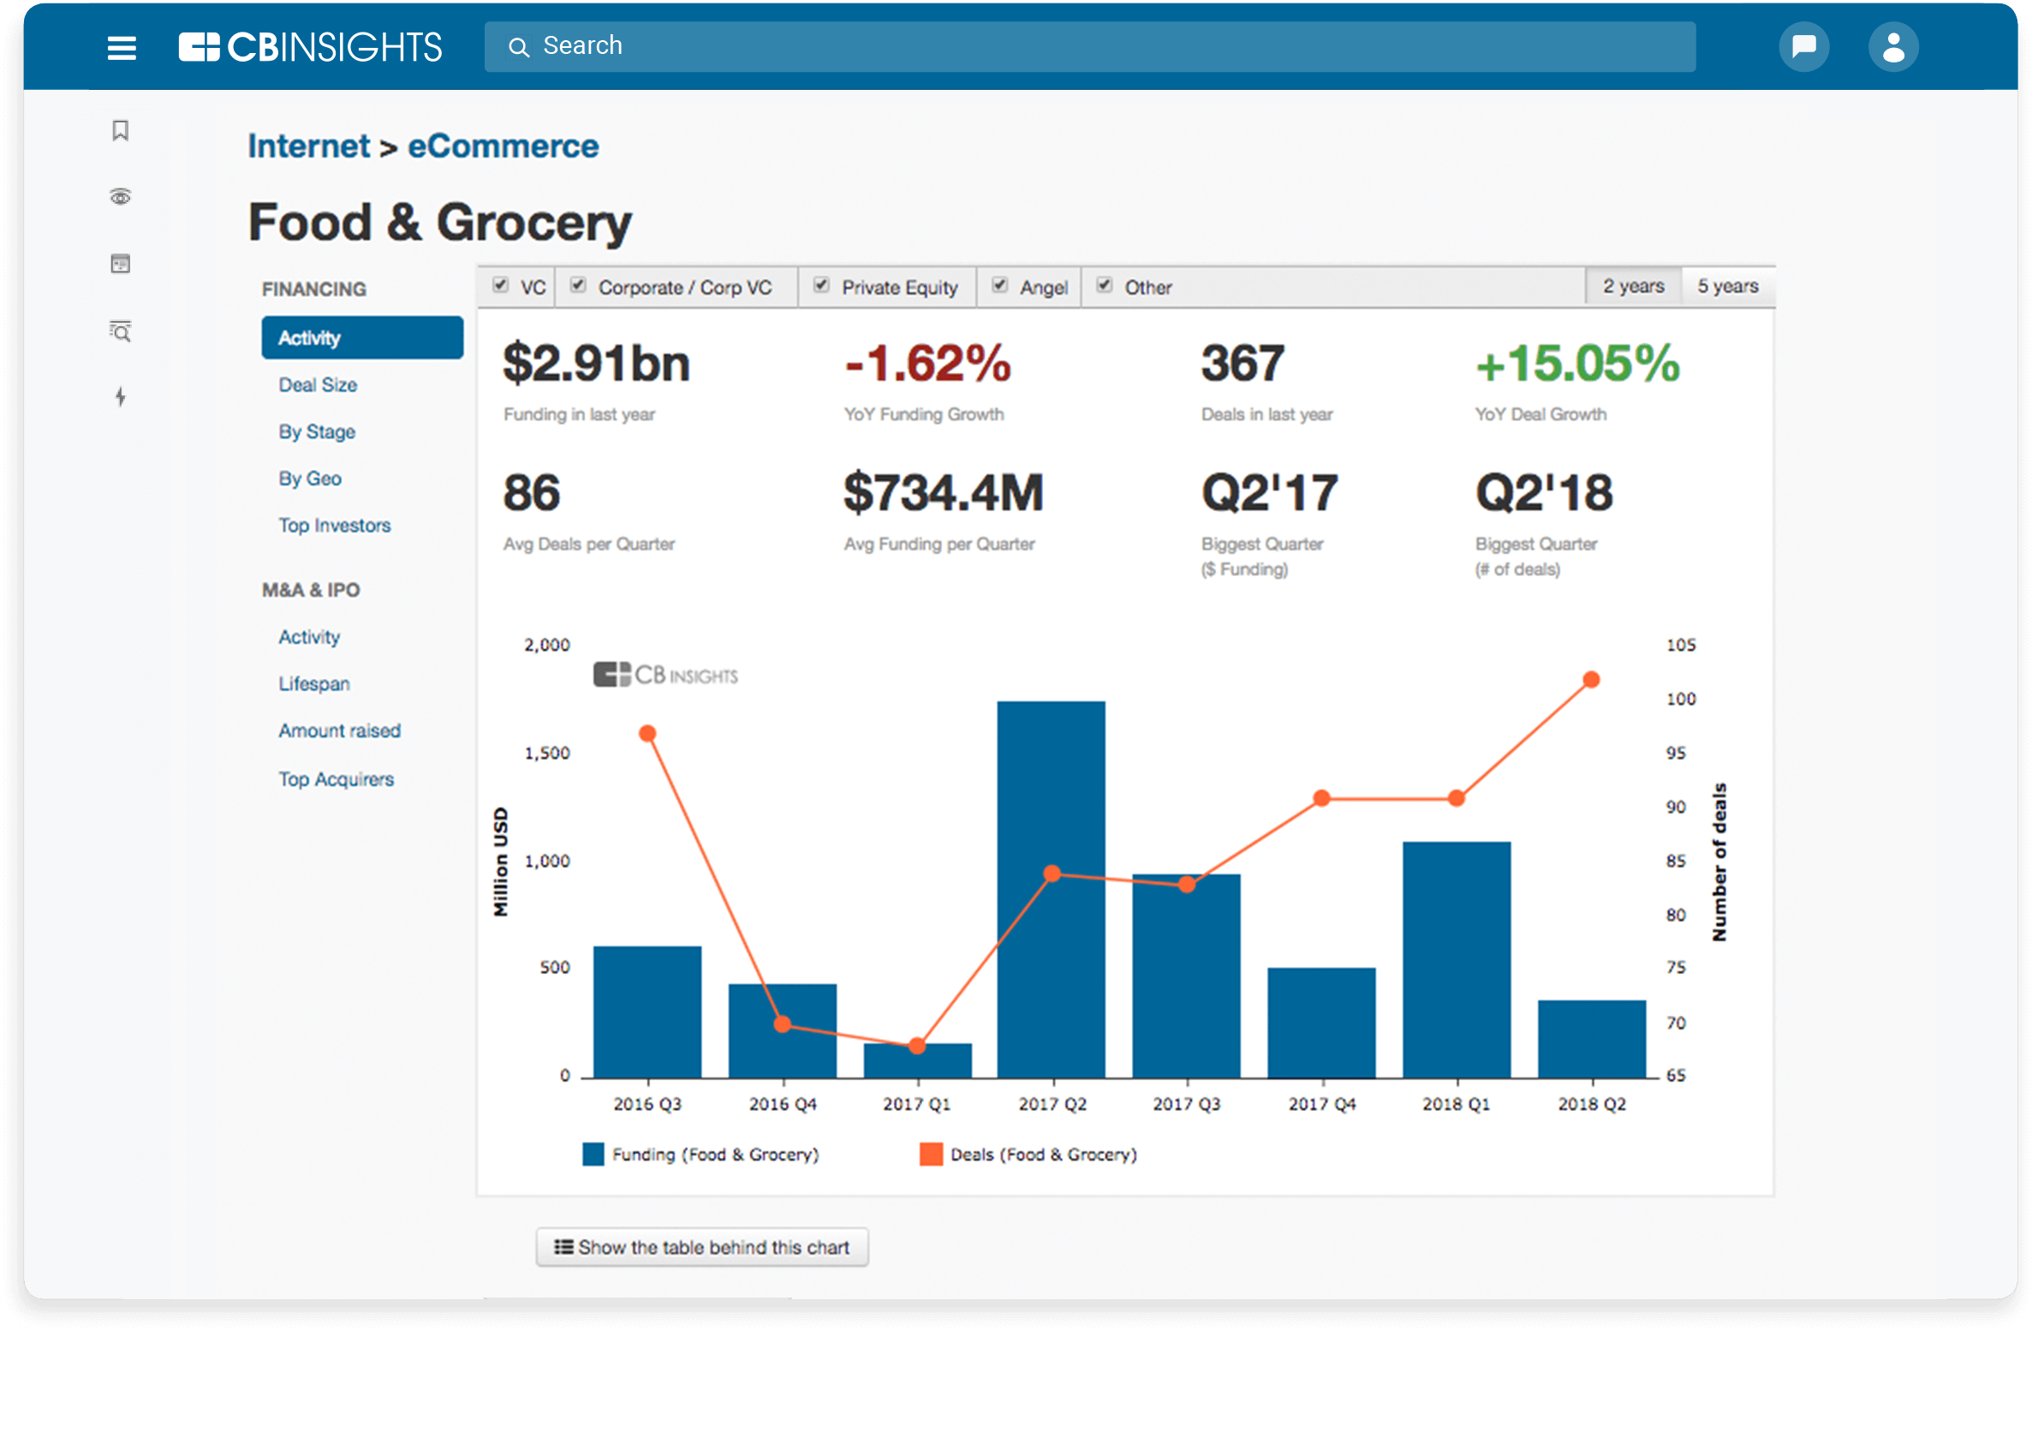This screenshot has height=1455, width=2038.
Task: Open the chat messages icon
Action: (1803, 46)
